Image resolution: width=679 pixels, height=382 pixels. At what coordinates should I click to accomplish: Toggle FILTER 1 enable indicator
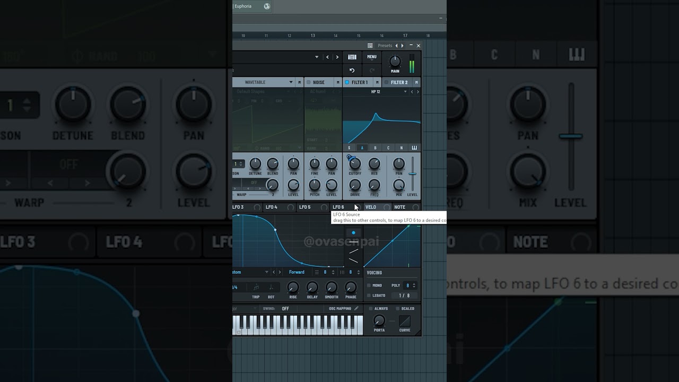[x=347, y=82]
